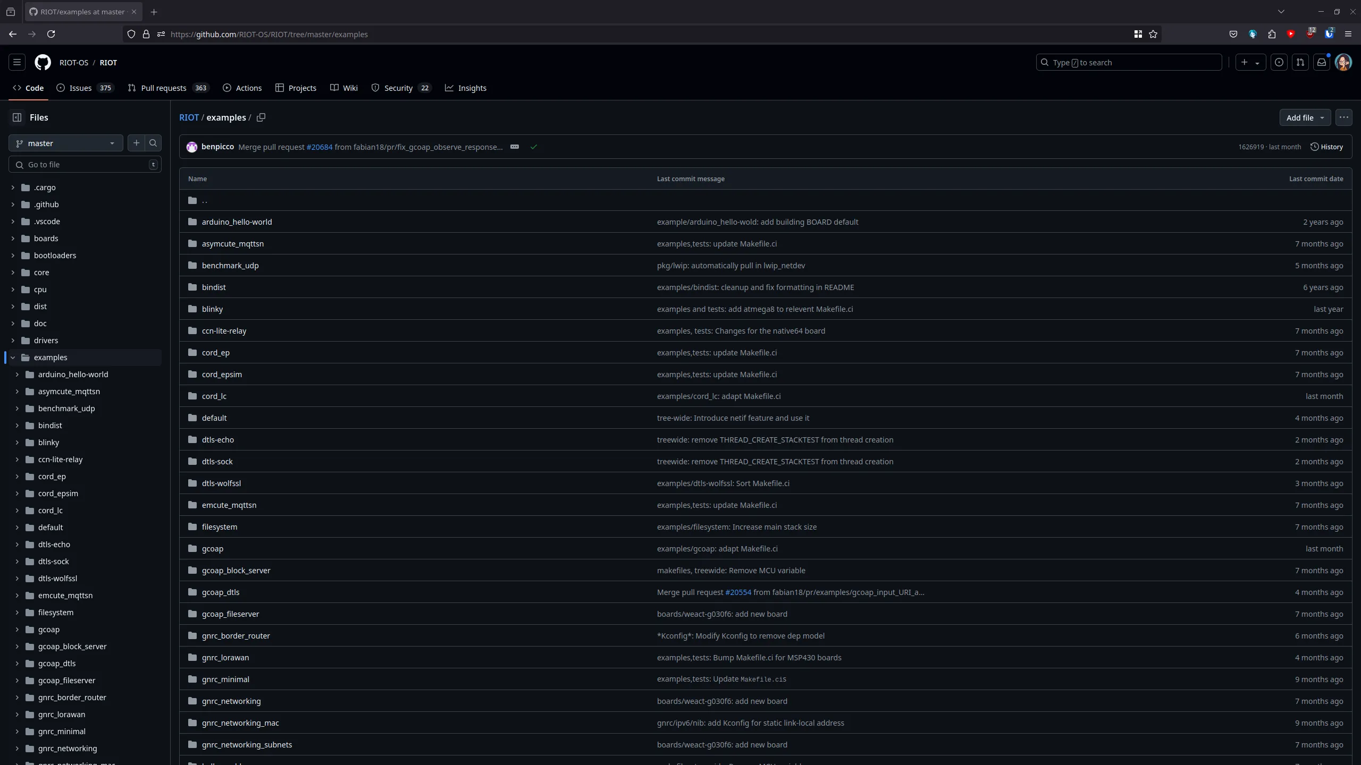Image resolution: width=1361 pixels, height=765 pixels.
Task: Open the notifications inbox icon
Action: 1322,62
